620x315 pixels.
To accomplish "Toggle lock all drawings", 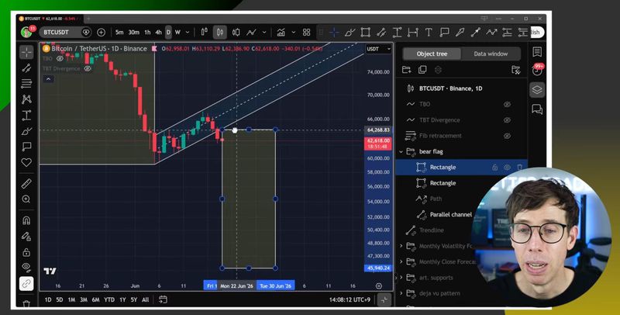I will click(26, 252).
